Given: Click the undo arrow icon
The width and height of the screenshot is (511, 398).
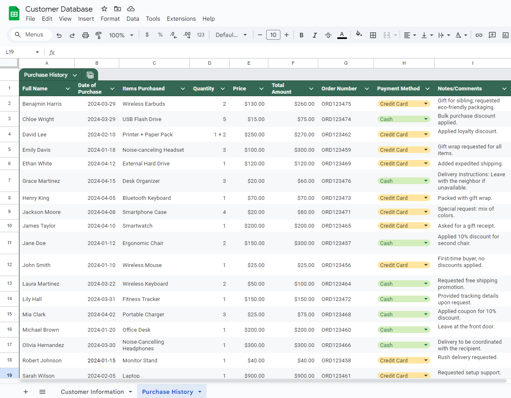Looking at the screenshot, I should (59, 35).
